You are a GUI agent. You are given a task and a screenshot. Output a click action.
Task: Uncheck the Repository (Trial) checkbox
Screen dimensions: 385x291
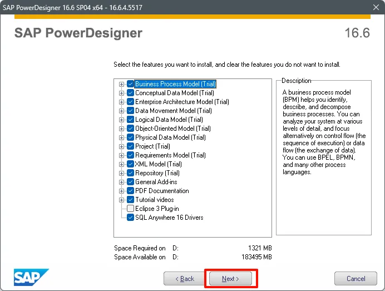click(x=130, y=173)
